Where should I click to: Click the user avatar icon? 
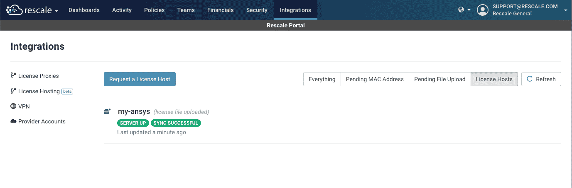[x=483, y=10]
